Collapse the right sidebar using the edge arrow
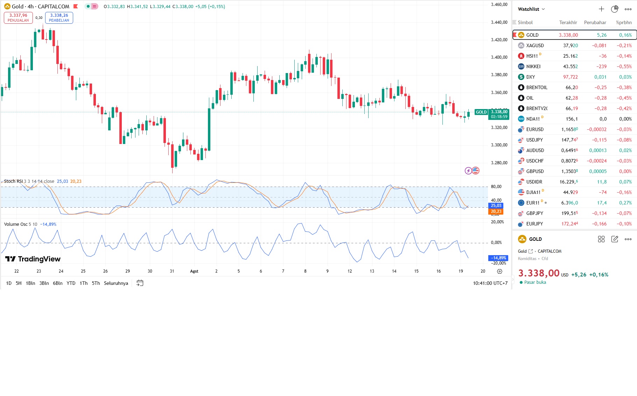The image size is (637, 396). 513,280
